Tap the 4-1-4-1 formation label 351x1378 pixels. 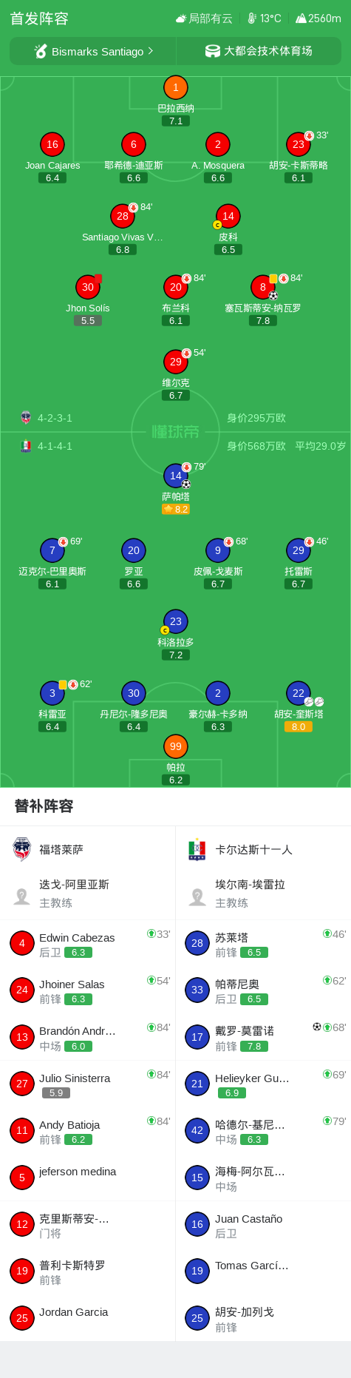tap(55, 446)
